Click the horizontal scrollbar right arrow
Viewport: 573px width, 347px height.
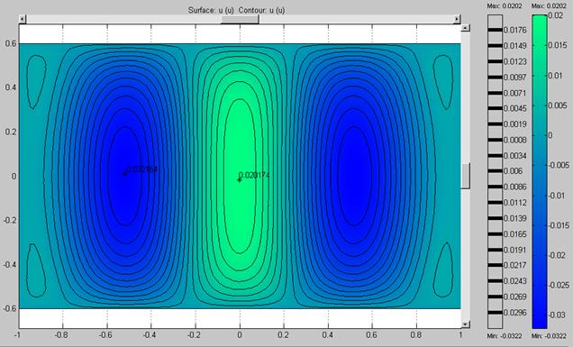pos(457,19)
